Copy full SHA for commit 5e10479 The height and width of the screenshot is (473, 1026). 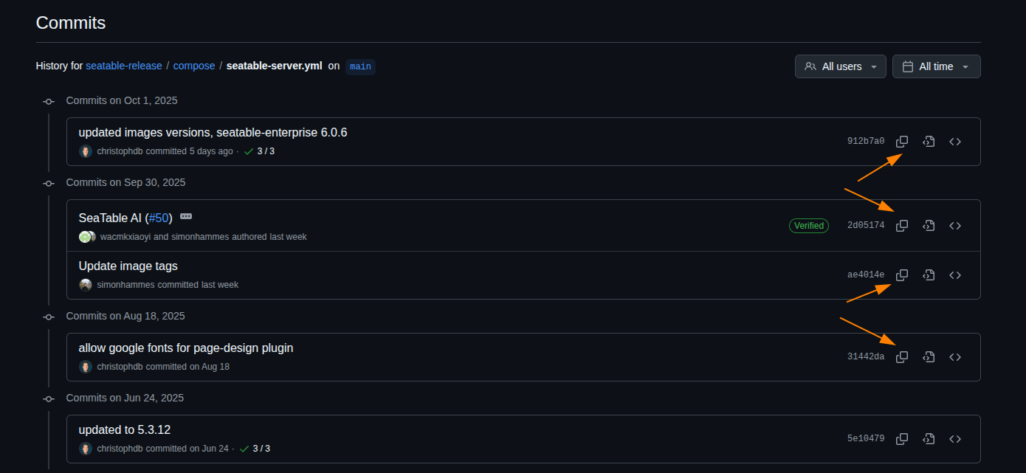point(902,439)
